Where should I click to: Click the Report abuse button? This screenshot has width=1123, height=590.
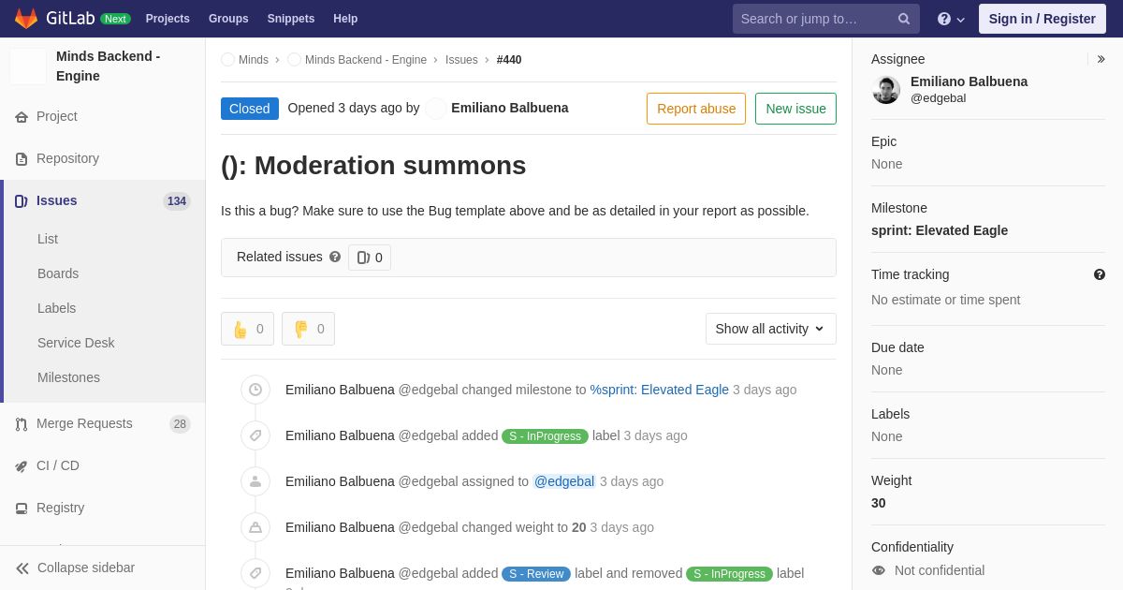pyautogui.click(x=696, y=109)
